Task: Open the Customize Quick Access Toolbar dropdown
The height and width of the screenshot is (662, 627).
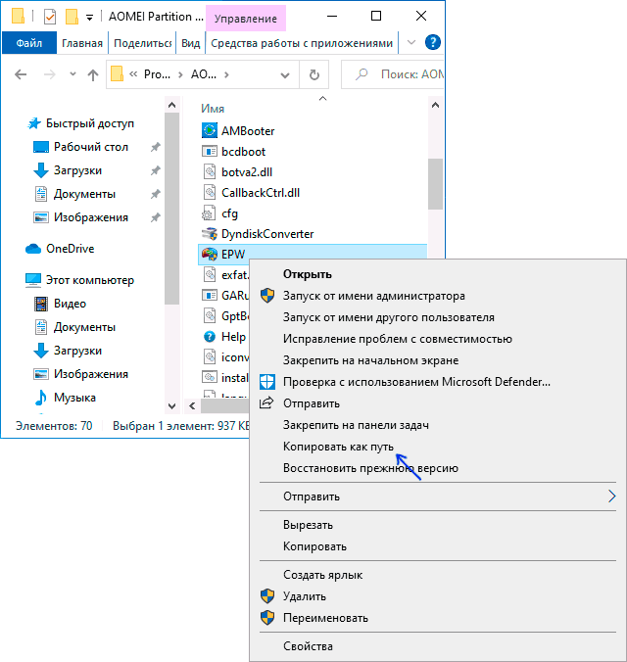Action: click(89, 18)
